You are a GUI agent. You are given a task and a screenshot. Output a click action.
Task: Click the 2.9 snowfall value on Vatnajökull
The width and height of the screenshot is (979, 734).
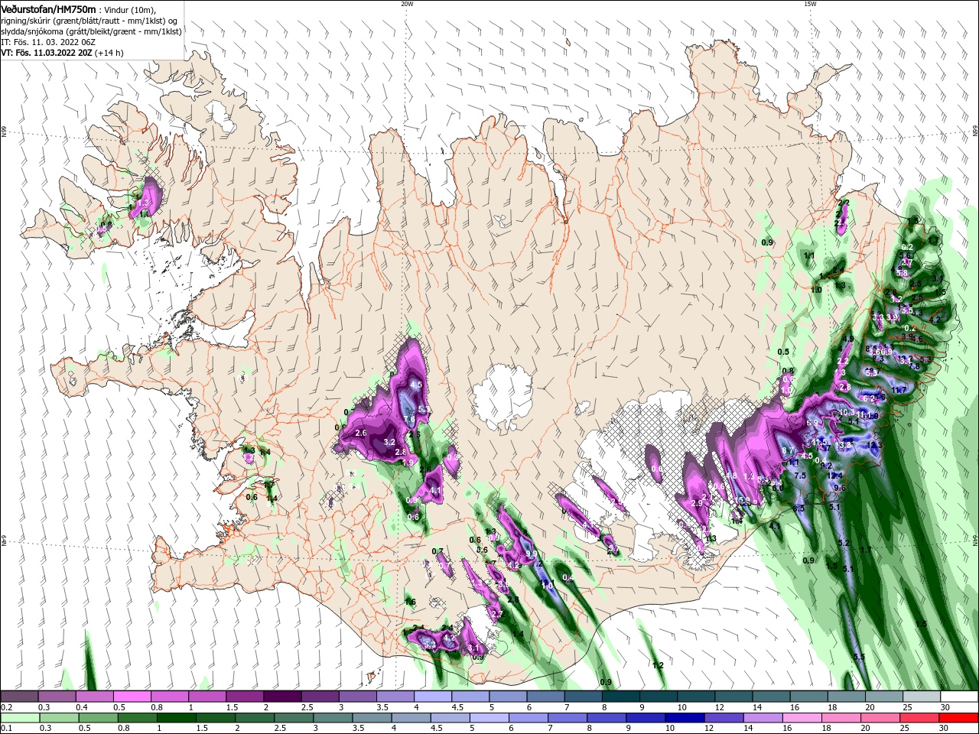(697, 503)
